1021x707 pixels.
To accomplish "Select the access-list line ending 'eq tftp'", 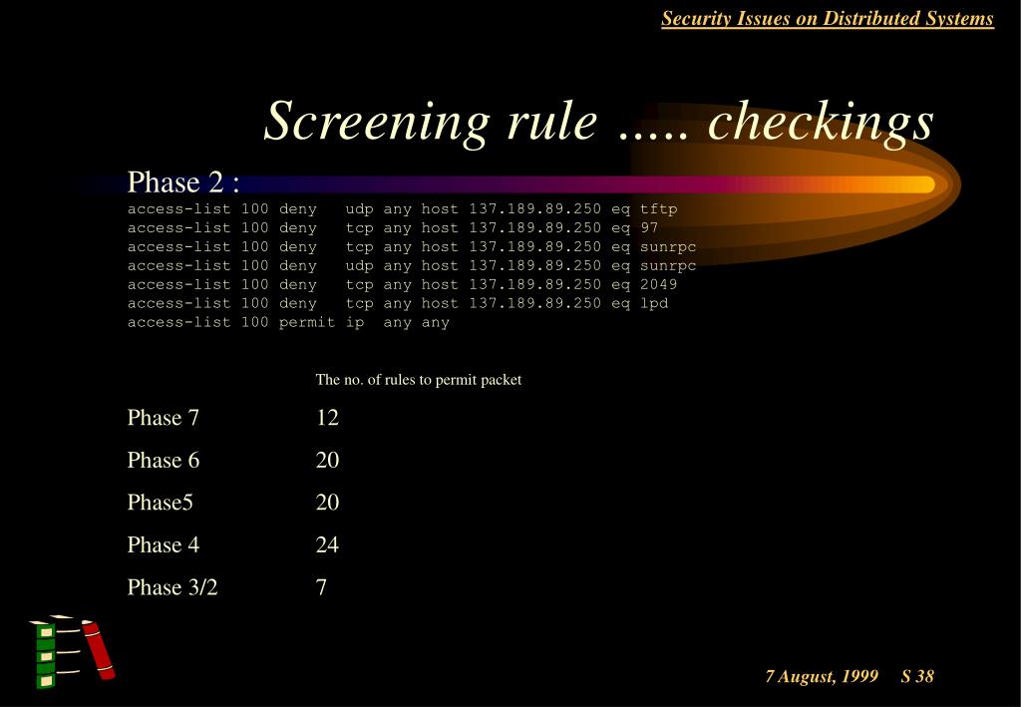I will [403, 209].
